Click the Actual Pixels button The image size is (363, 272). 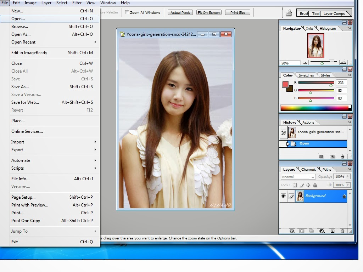pyautogui.click(x=180, y=12)
